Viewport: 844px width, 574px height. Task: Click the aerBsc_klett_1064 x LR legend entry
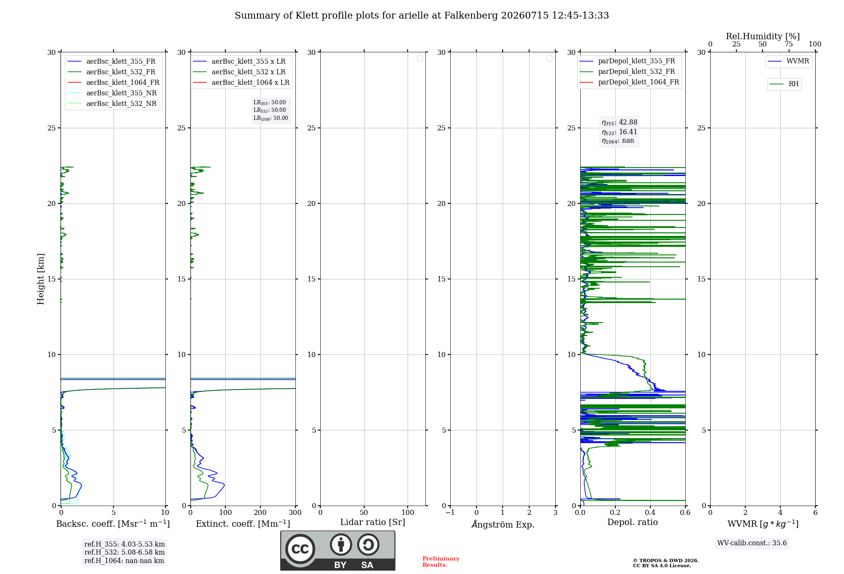(x=241, y=83)
